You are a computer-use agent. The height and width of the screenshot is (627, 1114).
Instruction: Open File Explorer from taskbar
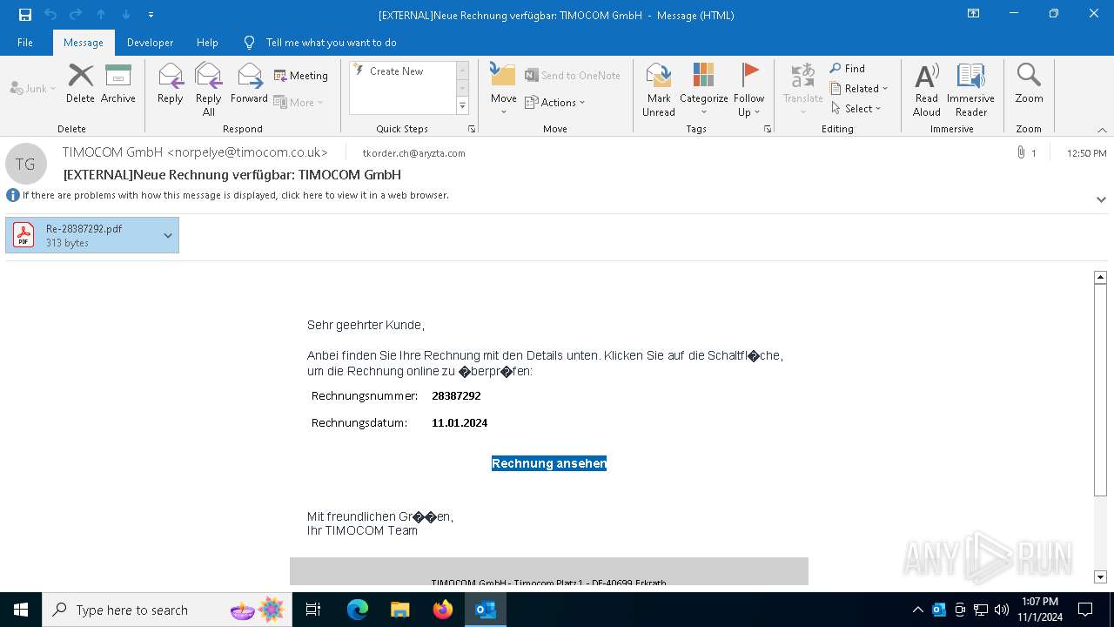(400, 610)
